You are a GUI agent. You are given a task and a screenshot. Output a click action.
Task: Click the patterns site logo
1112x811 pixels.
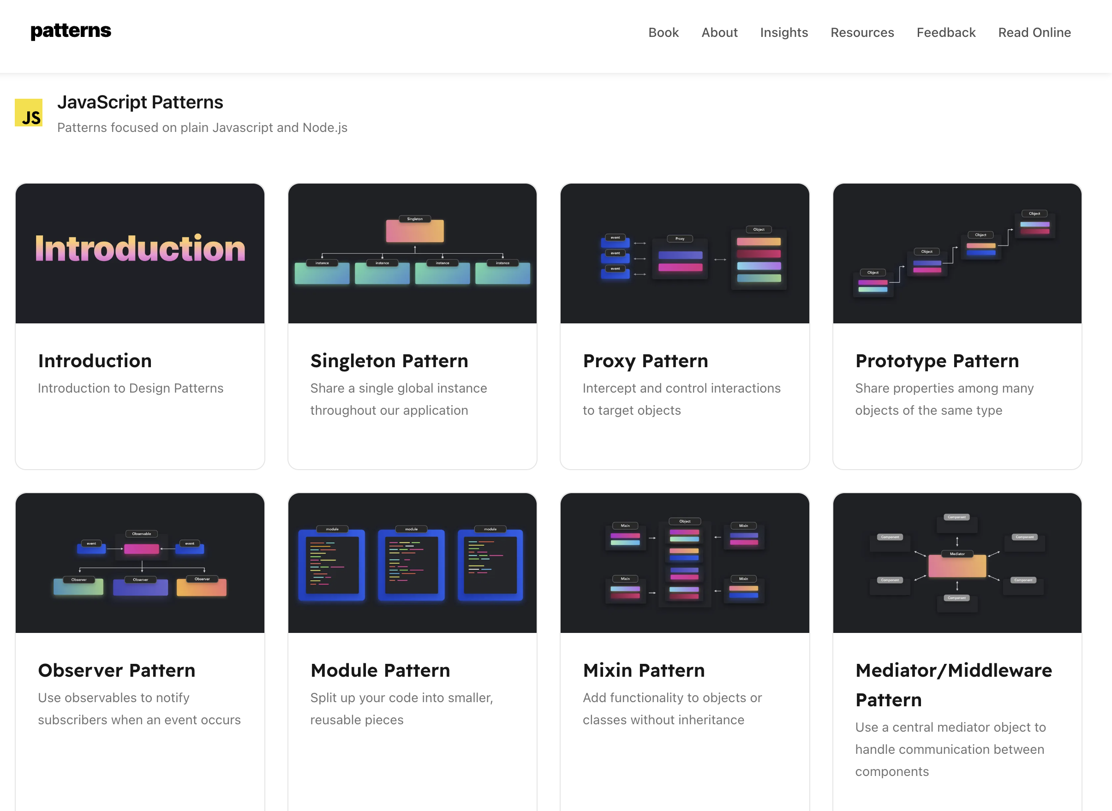point(71,31)
